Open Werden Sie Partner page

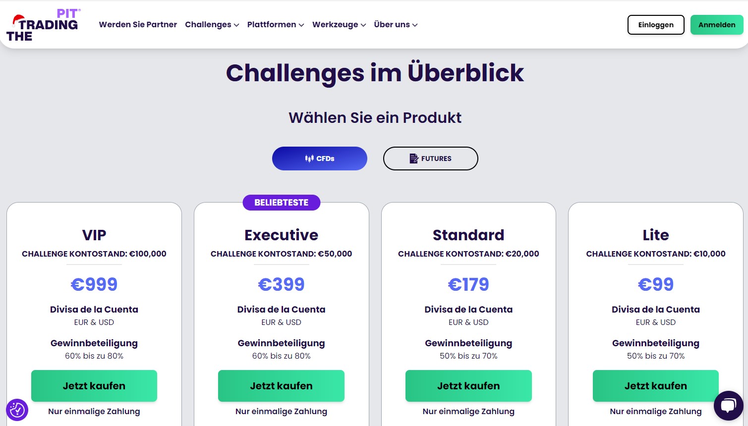[138, 25]
